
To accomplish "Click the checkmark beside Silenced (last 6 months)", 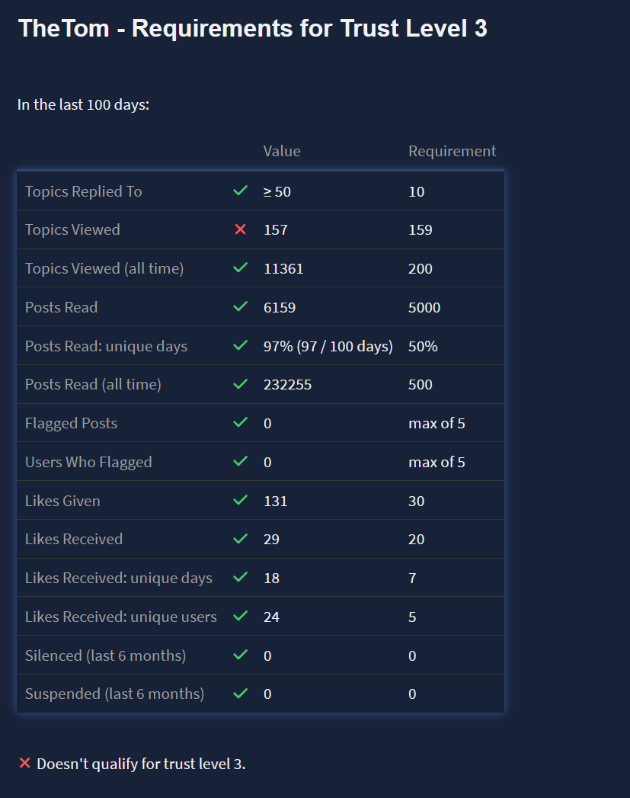I will click(241, 655).
